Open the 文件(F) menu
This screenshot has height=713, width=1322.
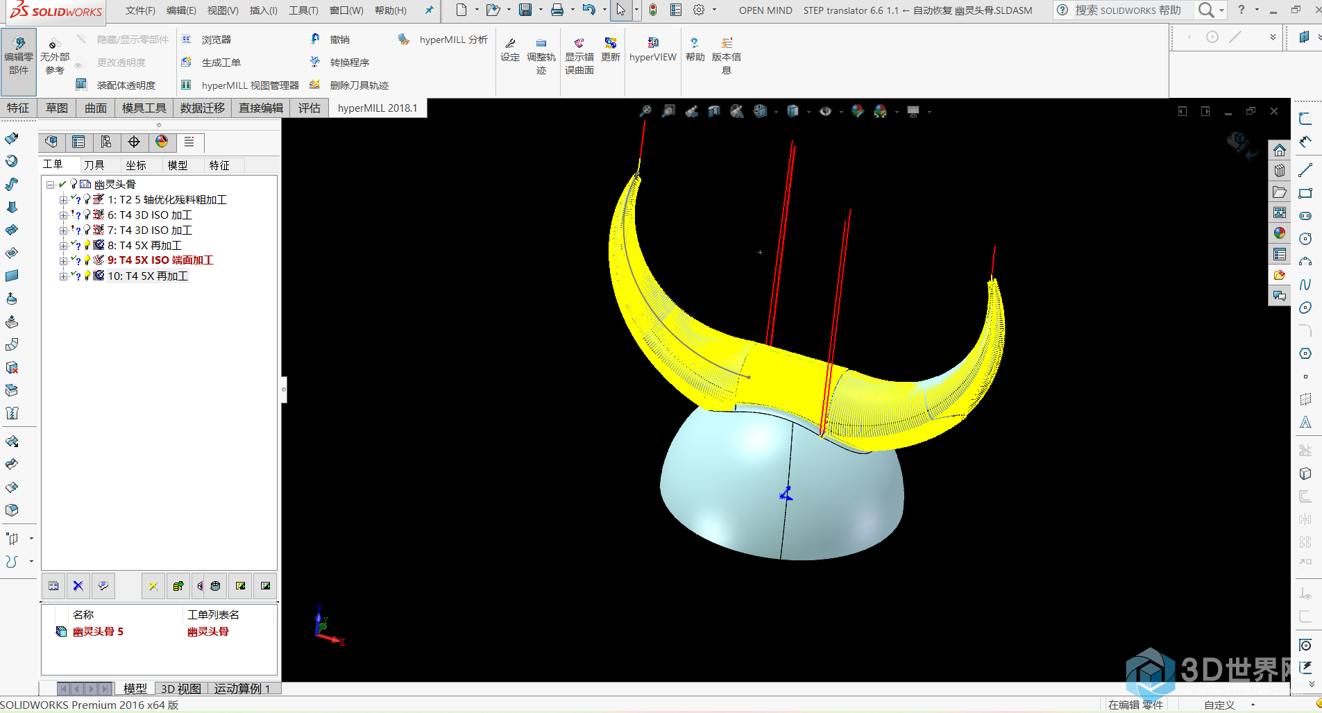(140, 10)
